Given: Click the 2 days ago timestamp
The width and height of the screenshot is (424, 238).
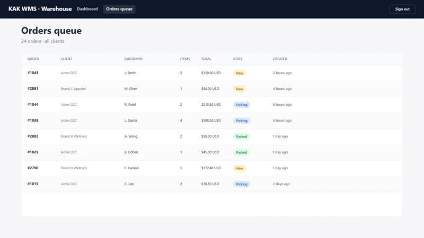Looking at the screenshot, I should click(281, 184).
